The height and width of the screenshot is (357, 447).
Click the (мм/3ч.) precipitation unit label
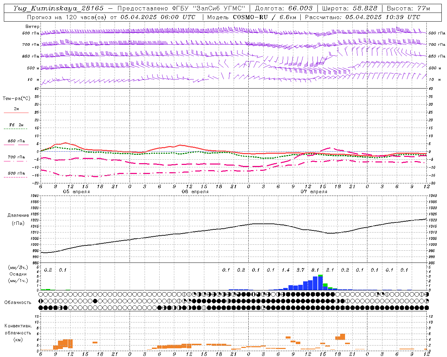pos(18,268)
